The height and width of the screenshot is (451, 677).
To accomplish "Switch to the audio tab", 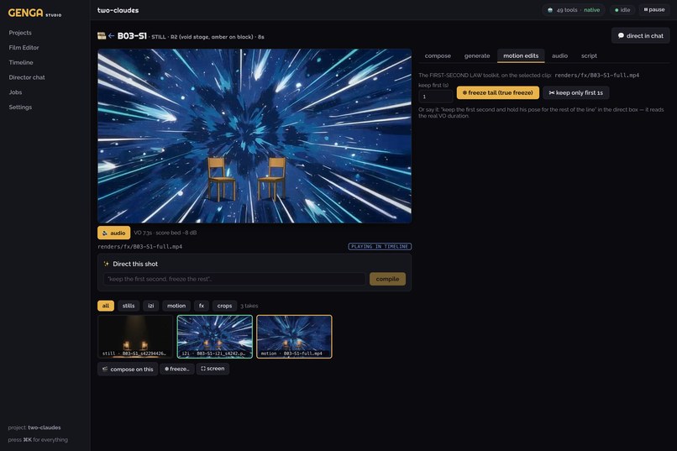I will pyautogui.click(x=559, y=55).
